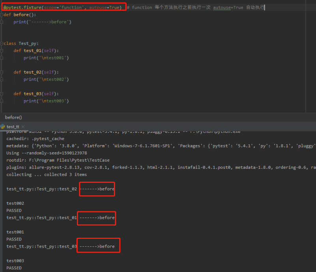Collapse the def before() function fold marker
The height and width of the screenshot is (272, 316).
point(2,15)
